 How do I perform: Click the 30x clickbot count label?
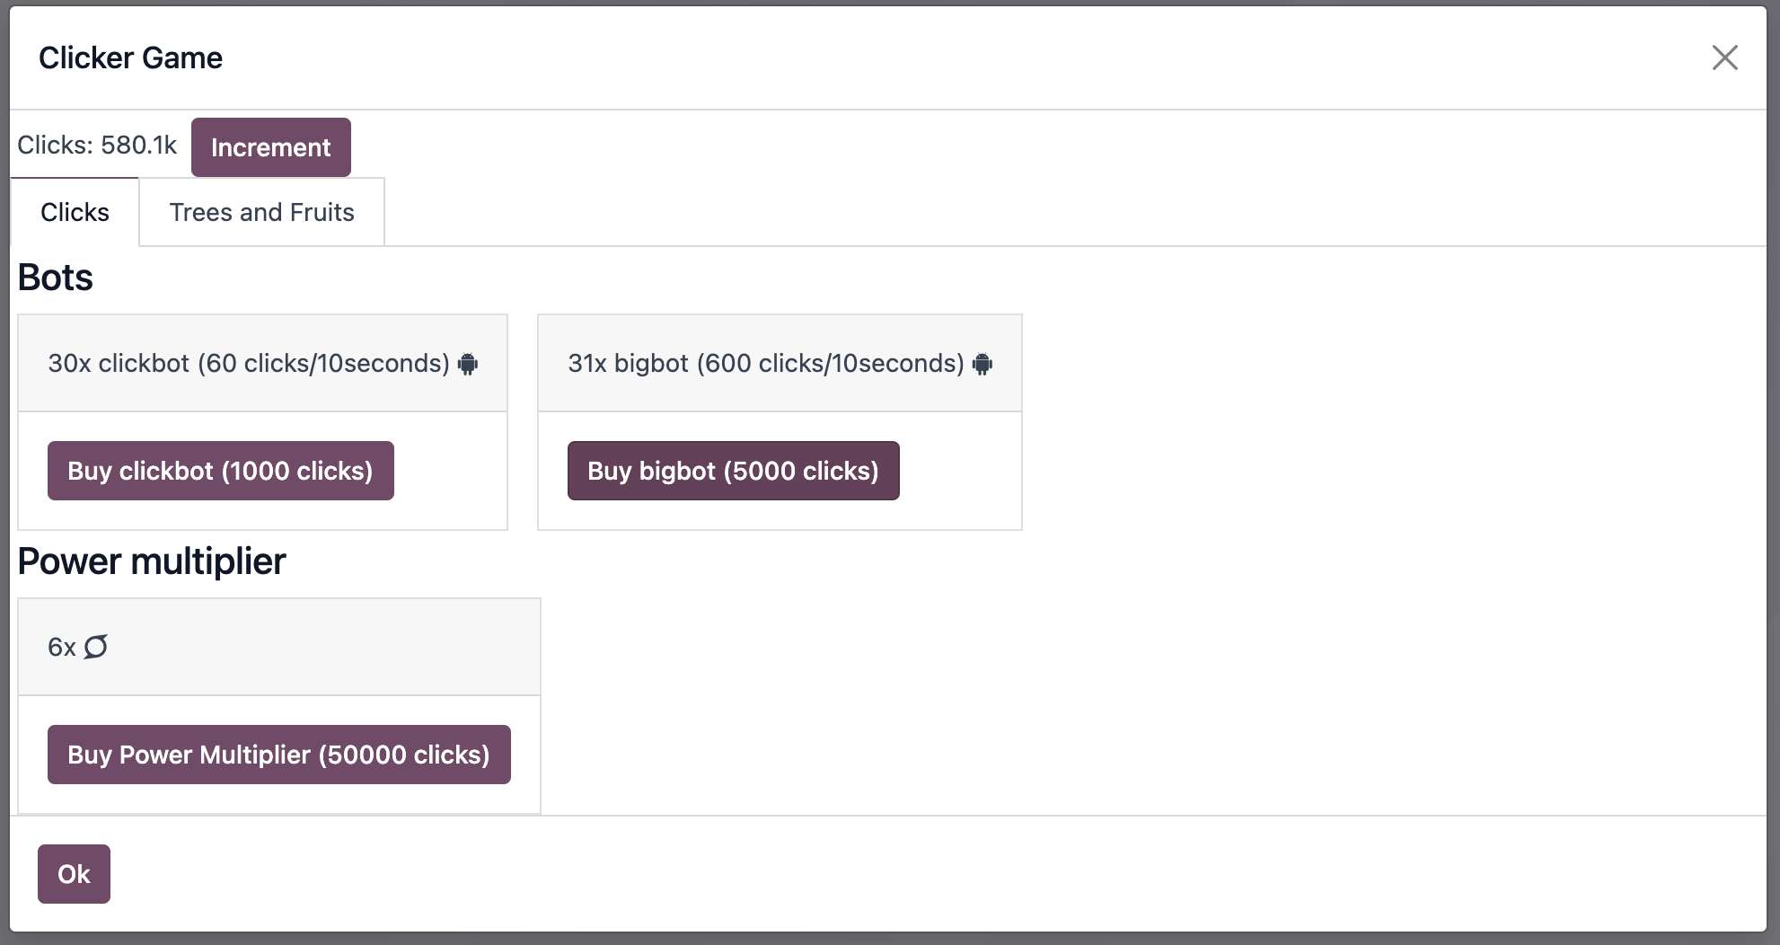119,364
